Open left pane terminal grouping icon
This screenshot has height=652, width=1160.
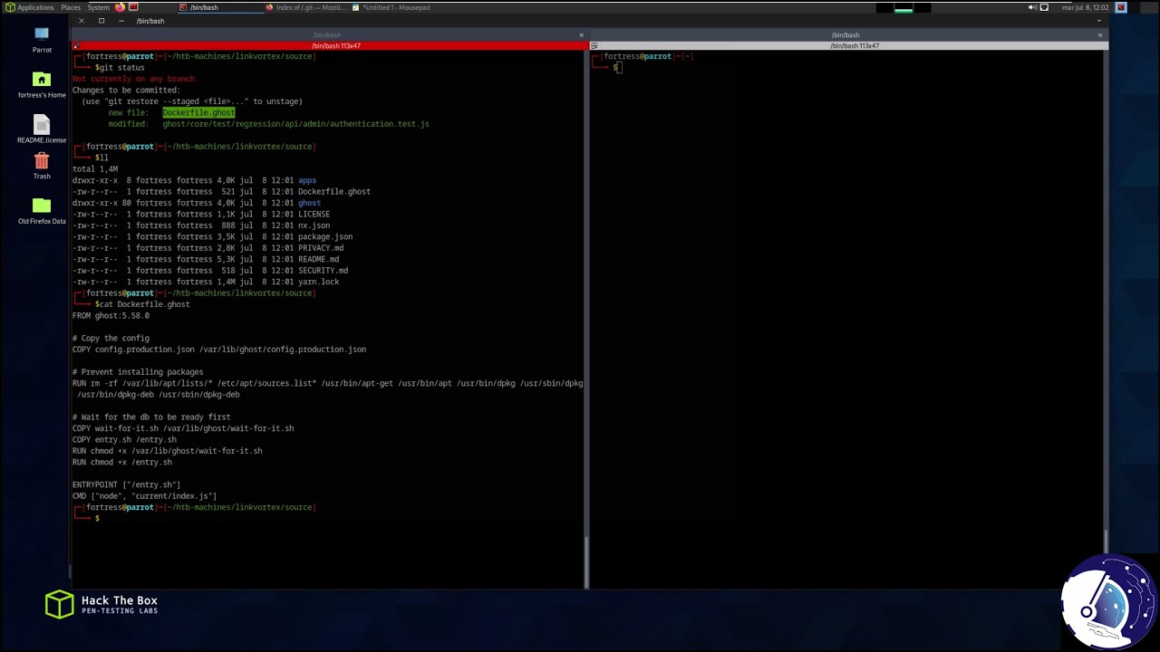pos(76,46)
